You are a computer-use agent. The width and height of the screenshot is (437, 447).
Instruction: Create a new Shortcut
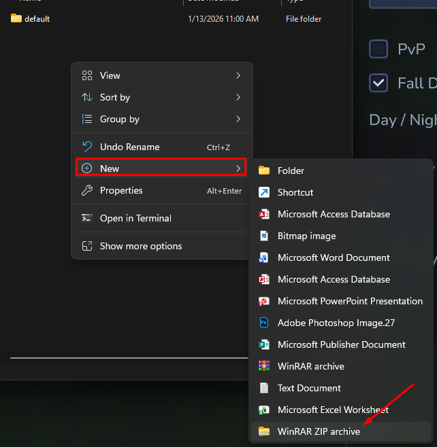[295, 192]
